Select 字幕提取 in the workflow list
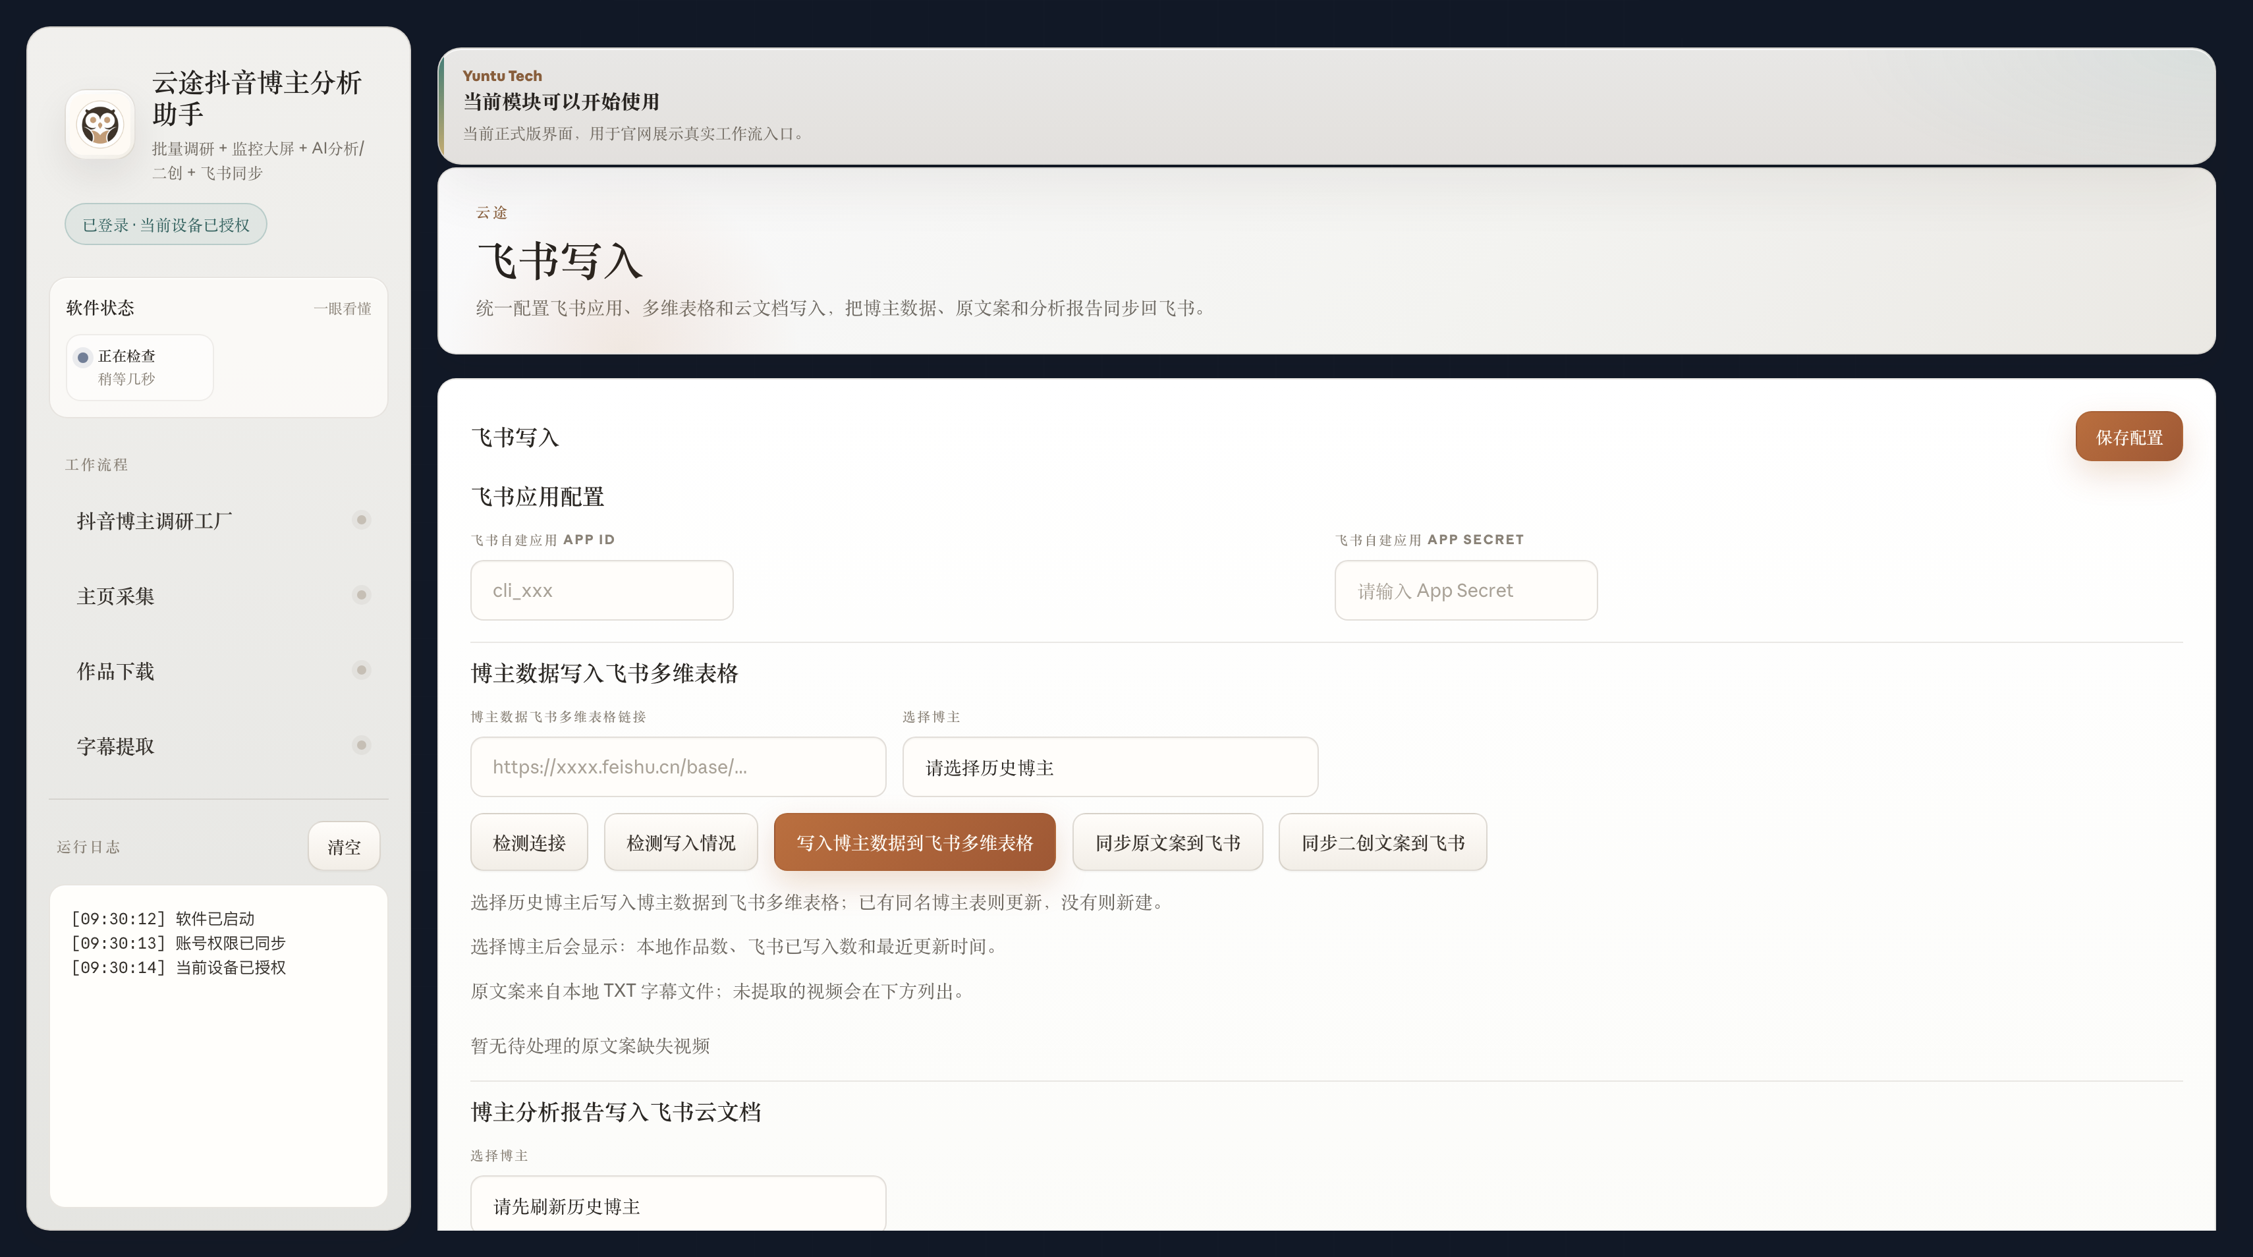Screen dimensions: 2253x1257 coord(219,746)
